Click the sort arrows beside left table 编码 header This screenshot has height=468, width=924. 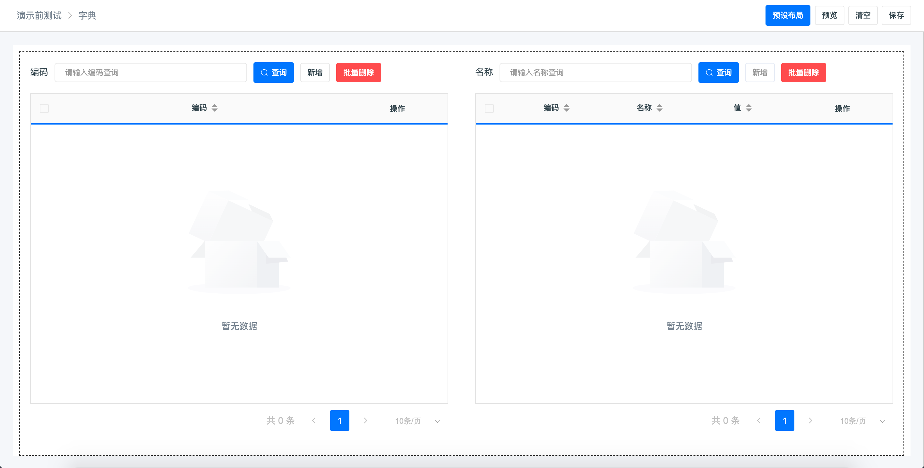coord(215,108)
